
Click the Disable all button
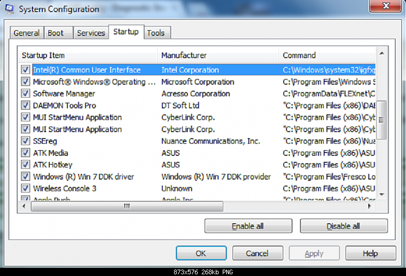point(343,226)
